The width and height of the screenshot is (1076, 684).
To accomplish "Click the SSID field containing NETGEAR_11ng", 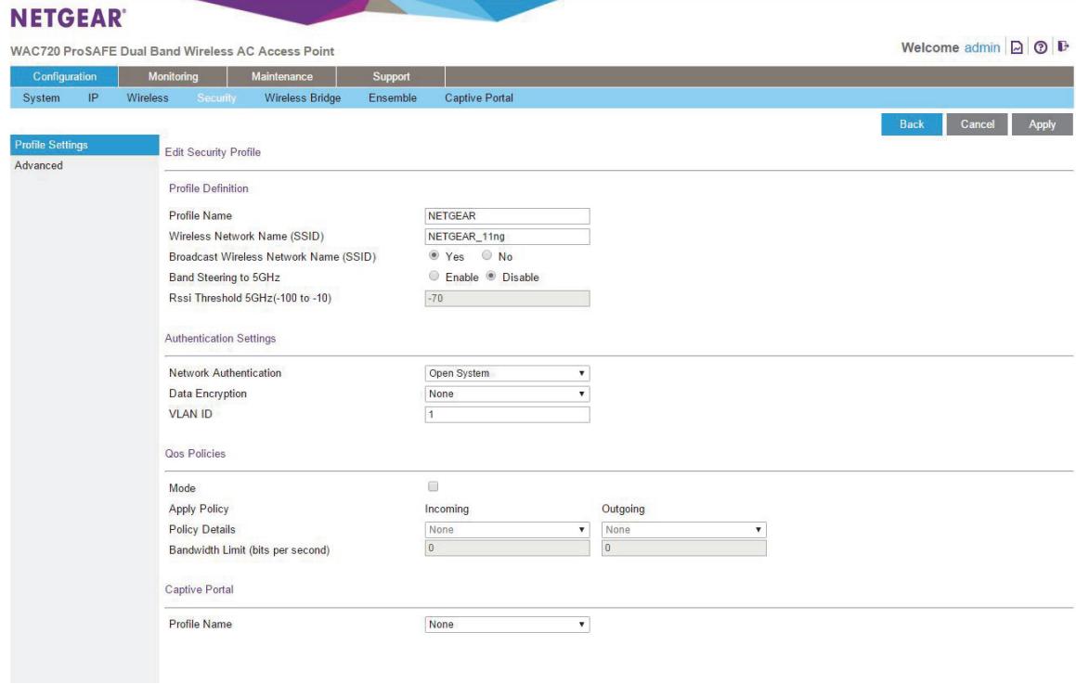I will click(x=507, y=237).
